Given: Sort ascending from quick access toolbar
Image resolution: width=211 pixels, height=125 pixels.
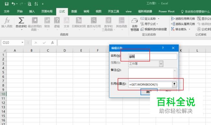Looking at the screenshot, I should pos(36,4).
